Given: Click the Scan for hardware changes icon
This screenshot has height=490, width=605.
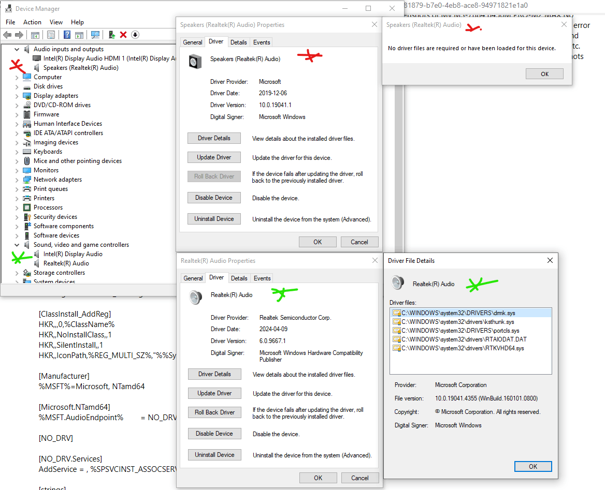Looking at the screenshot, I should point(95,35).
